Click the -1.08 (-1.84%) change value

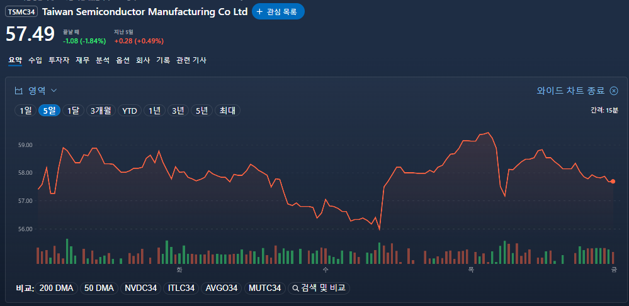84,41
